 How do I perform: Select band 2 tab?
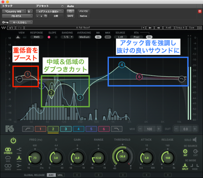point(53,129)
